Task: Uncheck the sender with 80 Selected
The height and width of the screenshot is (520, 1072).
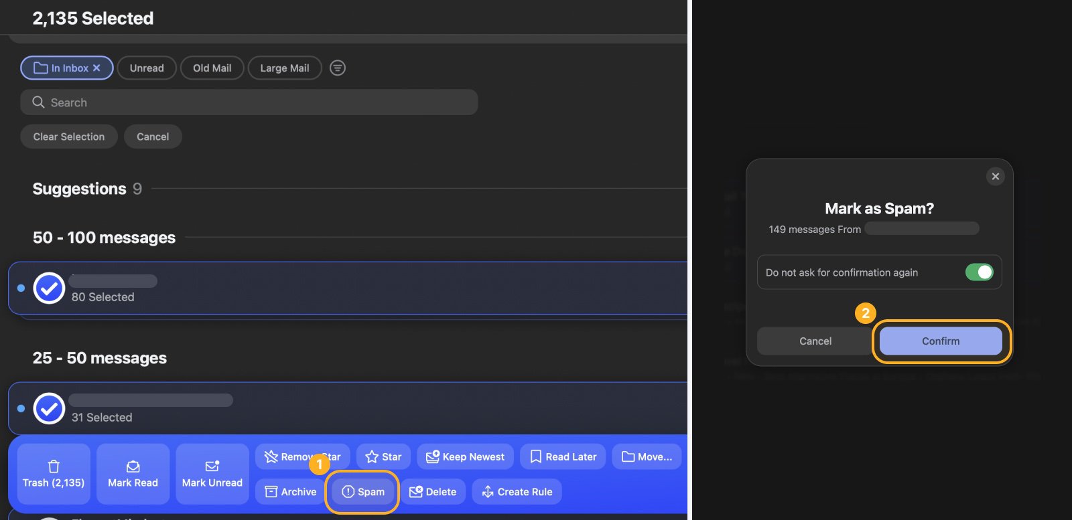Action: 49,288
